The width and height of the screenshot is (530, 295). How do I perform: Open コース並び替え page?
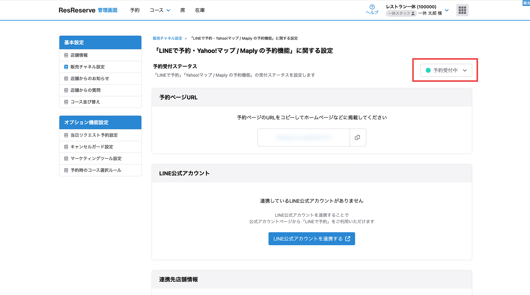(x=100, y=102)
